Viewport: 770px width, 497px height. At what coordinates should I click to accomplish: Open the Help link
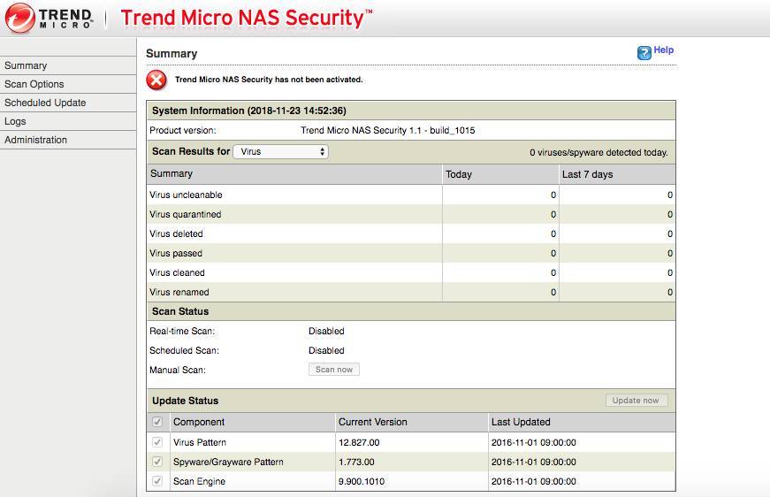[663, 50]
